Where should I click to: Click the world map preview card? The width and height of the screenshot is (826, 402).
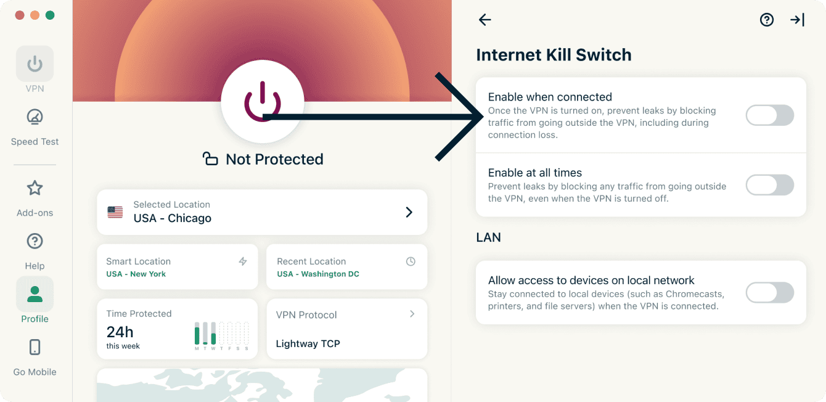tap(262, 385)
